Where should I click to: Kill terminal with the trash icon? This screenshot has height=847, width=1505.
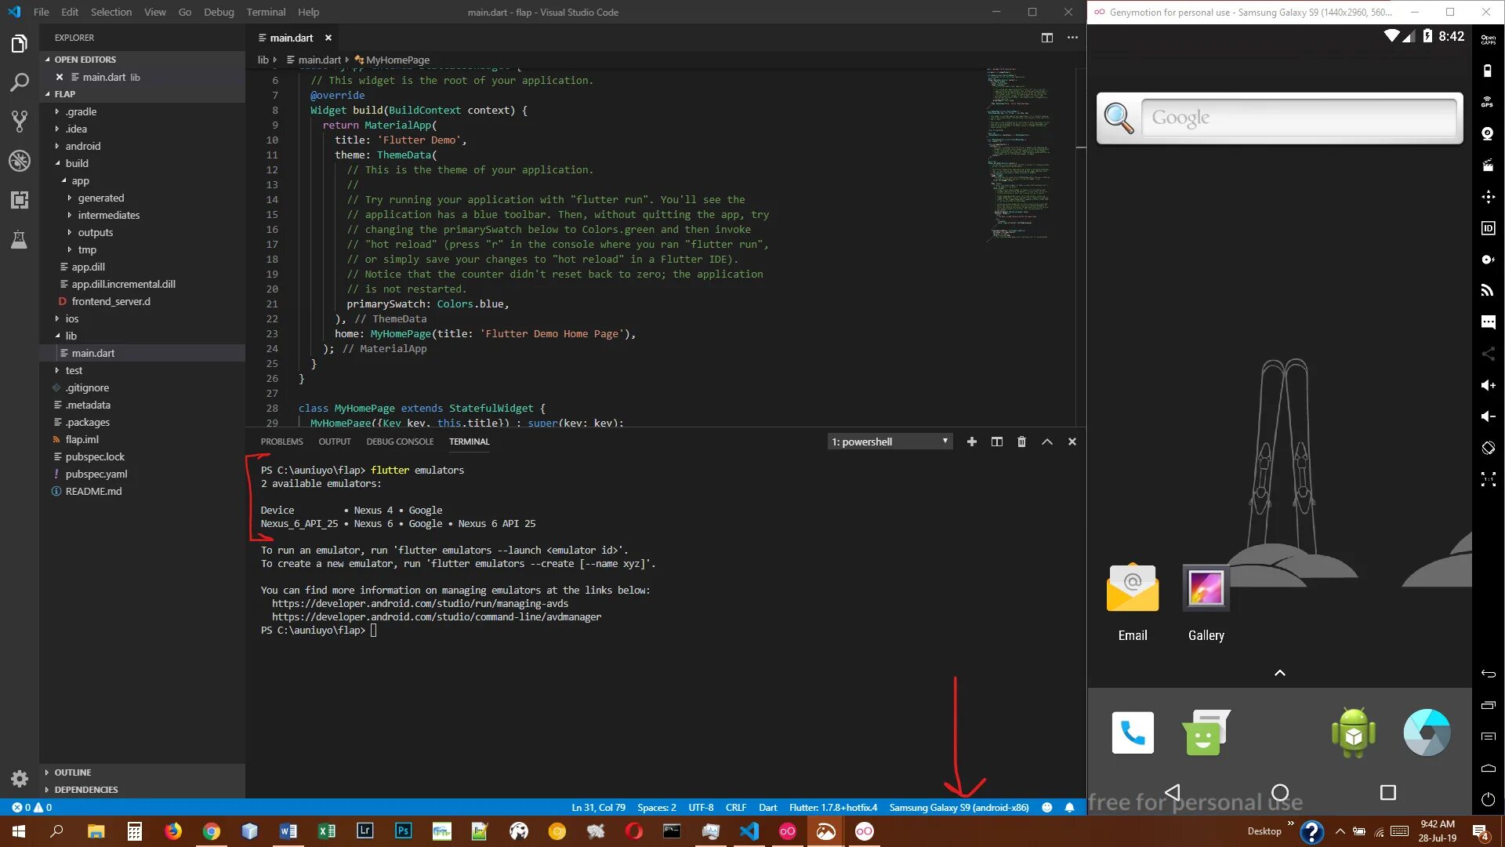(x=1021, y=442)
